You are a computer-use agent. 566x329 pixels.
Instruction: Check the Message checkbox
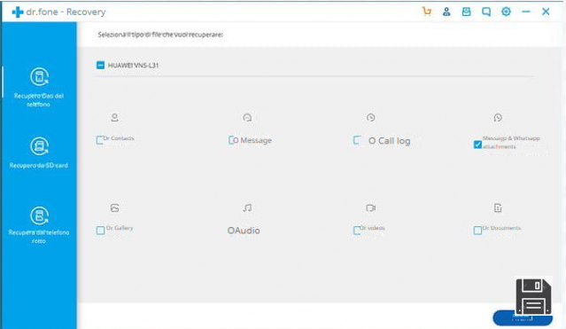point(231,140)
